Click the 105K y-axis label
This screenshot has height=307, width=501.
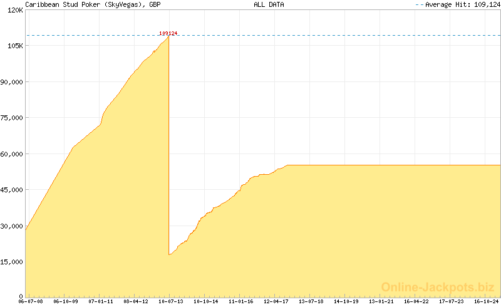tap(14, 46)
